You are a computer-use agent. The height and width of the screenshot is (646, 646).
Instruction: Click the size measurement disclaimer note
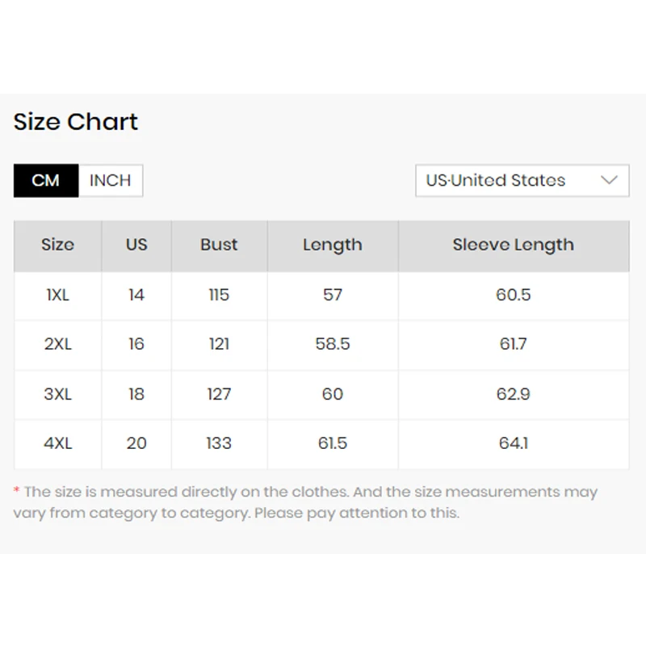pyautogui.click(x=305, y=502)
